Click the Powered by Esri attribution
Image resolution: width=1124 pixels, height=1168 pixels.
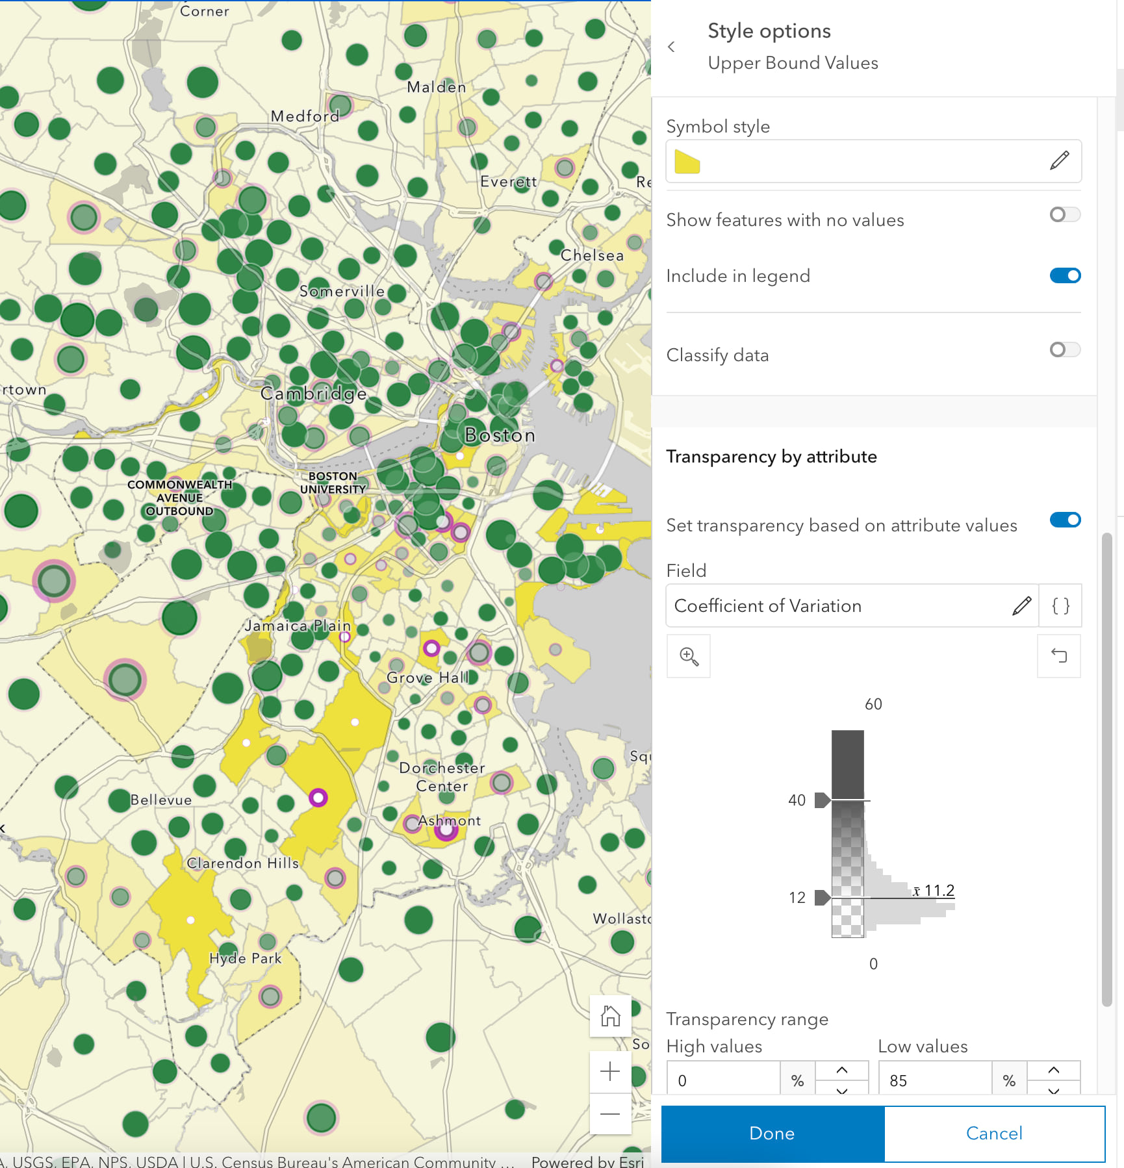tap(587, 1161)
